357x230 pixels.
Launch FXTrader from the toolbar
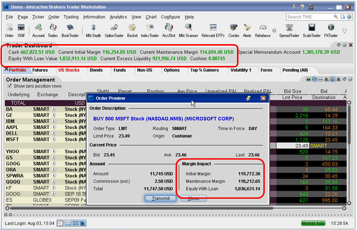click(331, 31)
